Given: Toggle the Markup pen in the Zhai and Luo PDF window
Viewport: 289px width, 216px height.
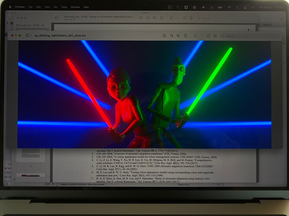Looking at the screenshot, I should pyautogui.click(x=172, y=18).
